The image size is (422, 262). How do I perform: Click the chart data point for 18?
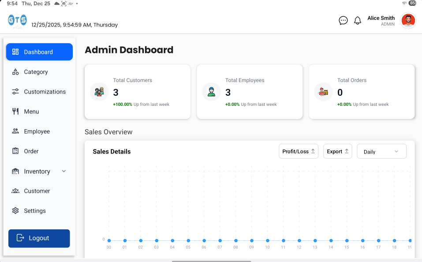point(394,240)
